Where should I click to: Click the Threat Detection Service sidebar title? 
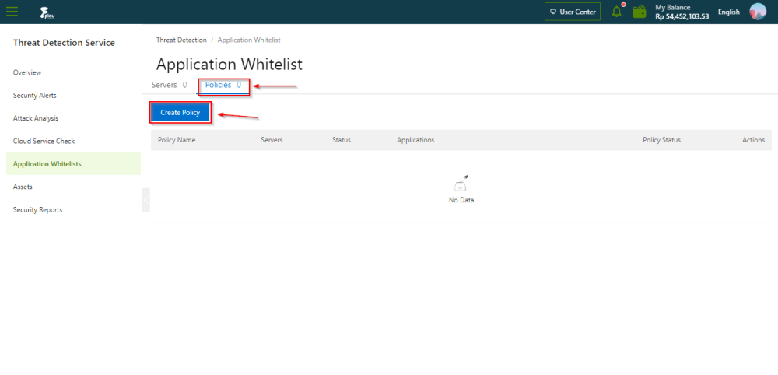point(64,43)
